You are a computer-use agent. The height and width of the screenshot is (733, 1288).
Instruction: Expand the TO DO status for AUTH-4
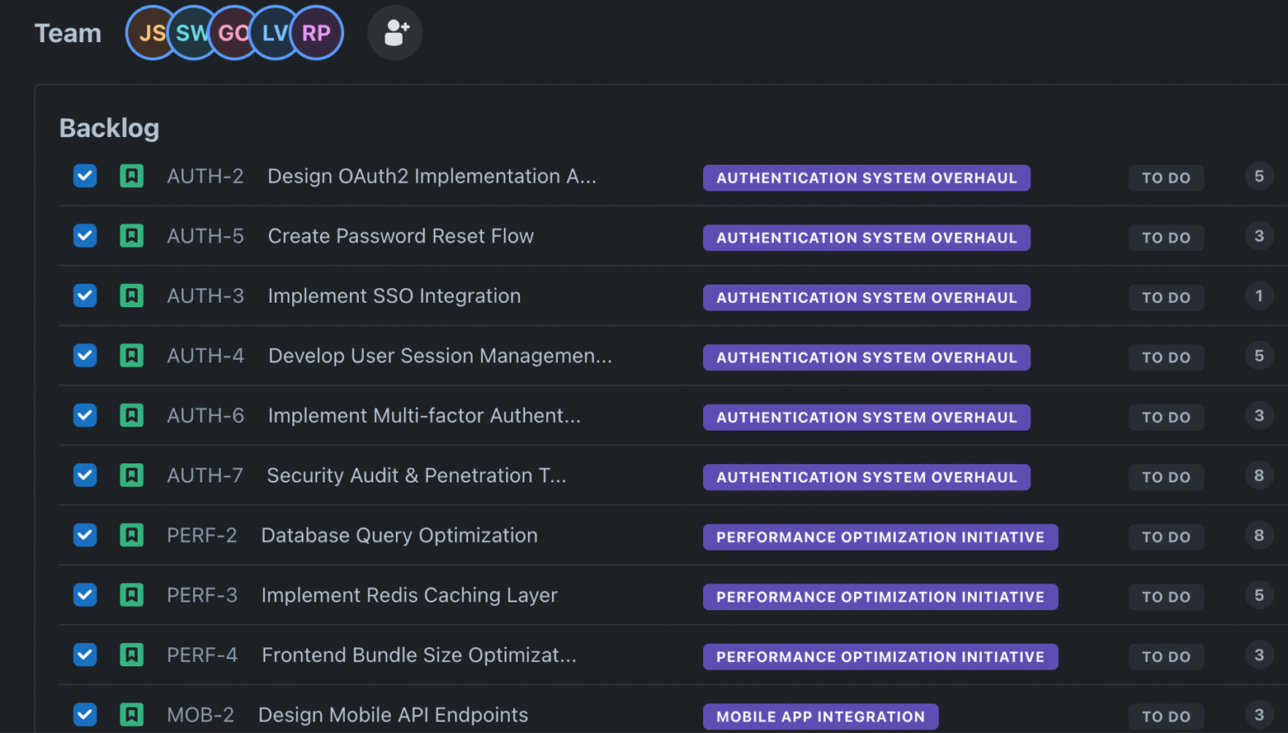(1166, 357)
